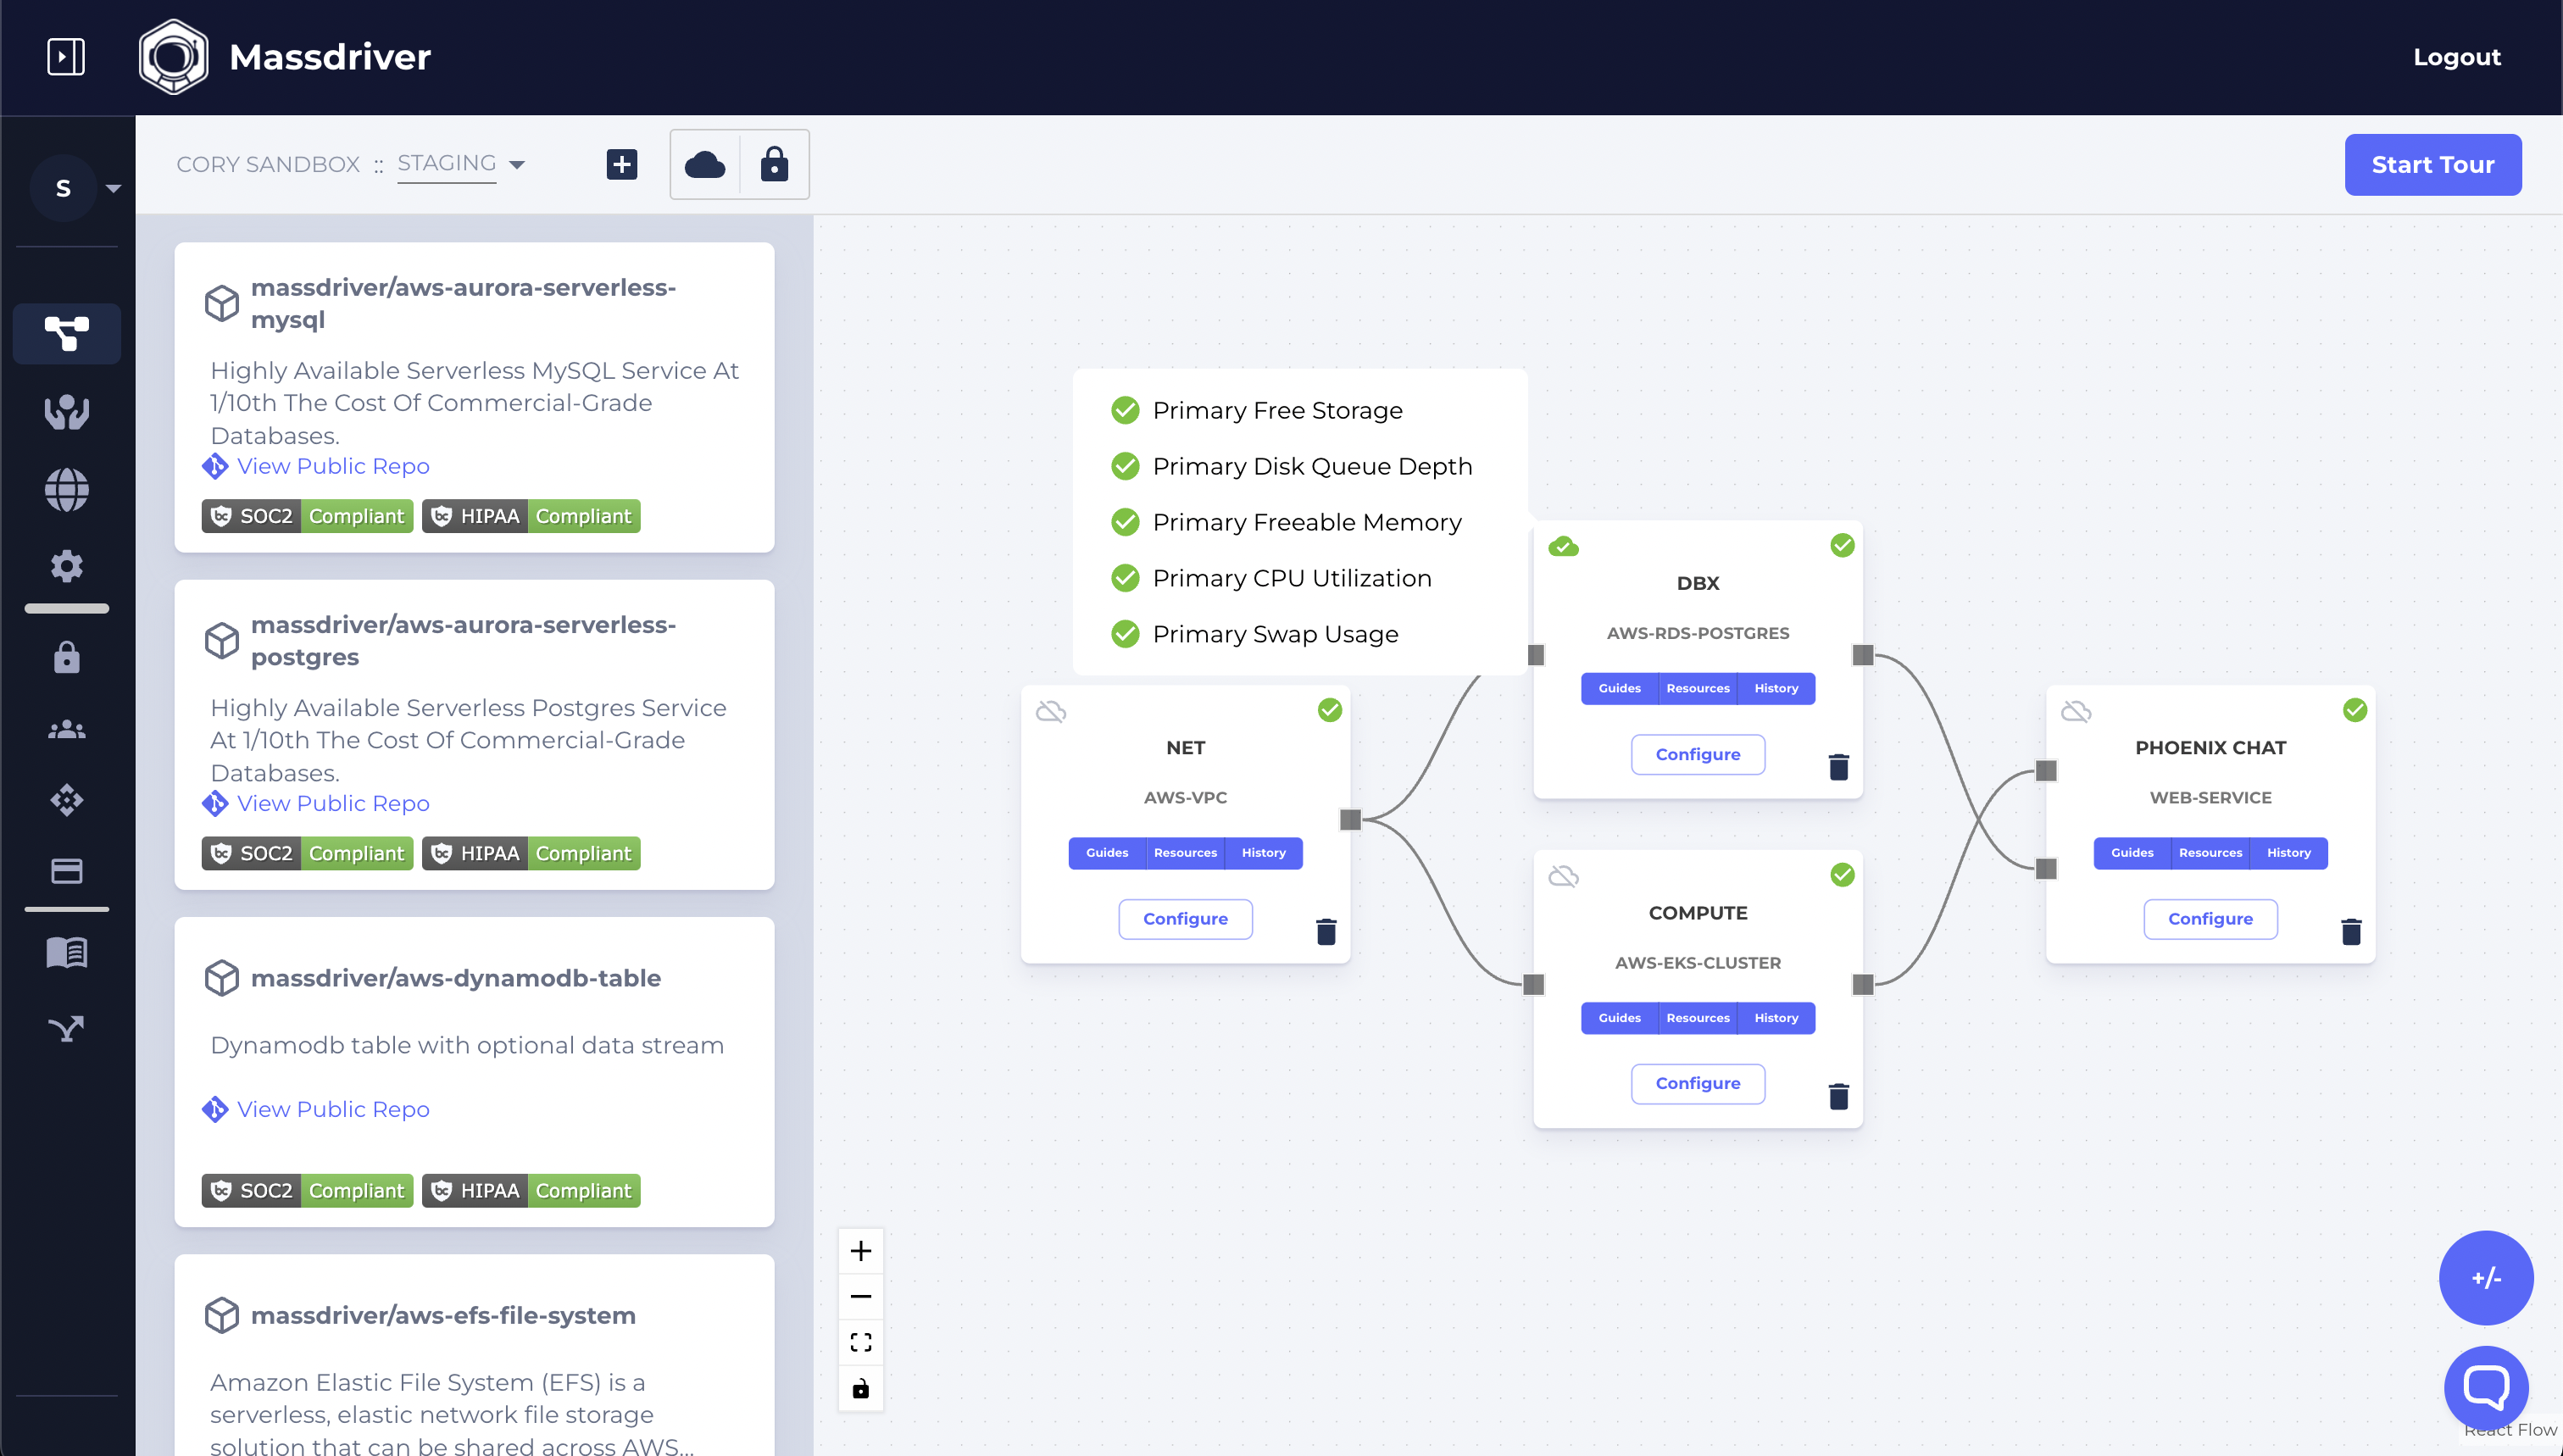Click the Start Tour button
Viewport: 2563px width, 1456px height.
coord(2432,164)
